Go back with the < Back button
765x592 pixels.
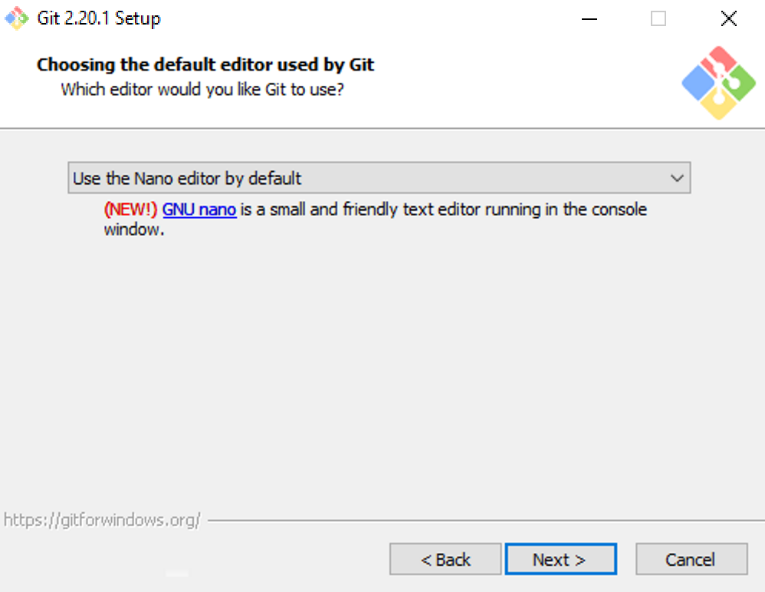(445, 559)
